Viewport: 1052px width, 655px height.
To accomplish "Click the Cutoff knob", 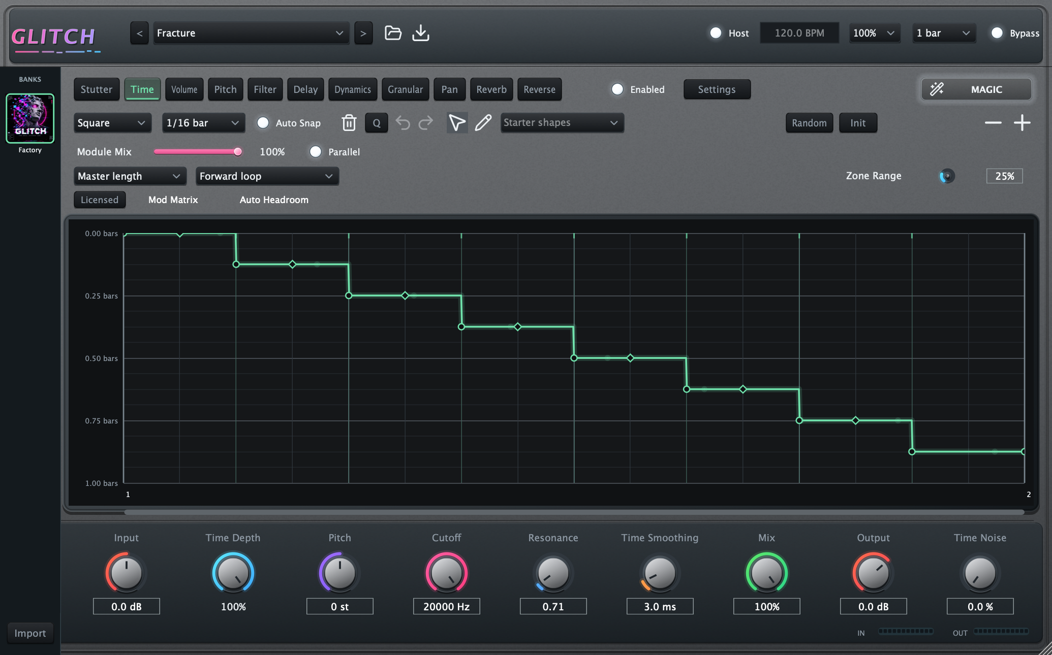I will click(x=447, y=573).
